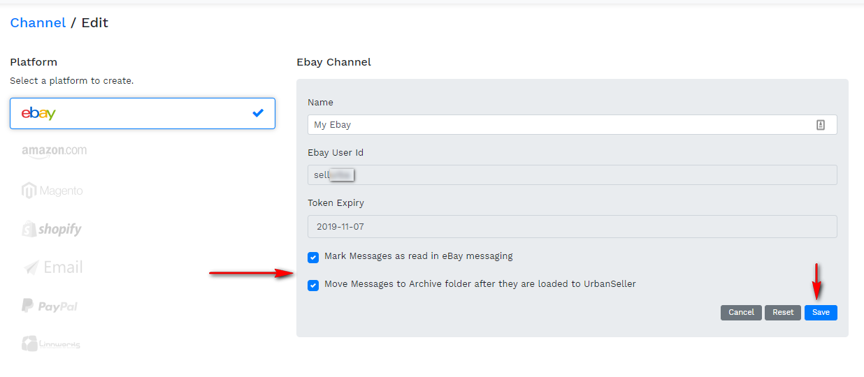Select the eBay platform logo
Viewport: 864px width, 377px height.
38,113
